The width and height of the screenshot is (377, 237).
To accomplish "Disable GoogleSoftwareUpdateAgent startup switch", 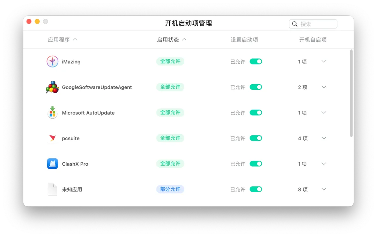I will [256, 87].
